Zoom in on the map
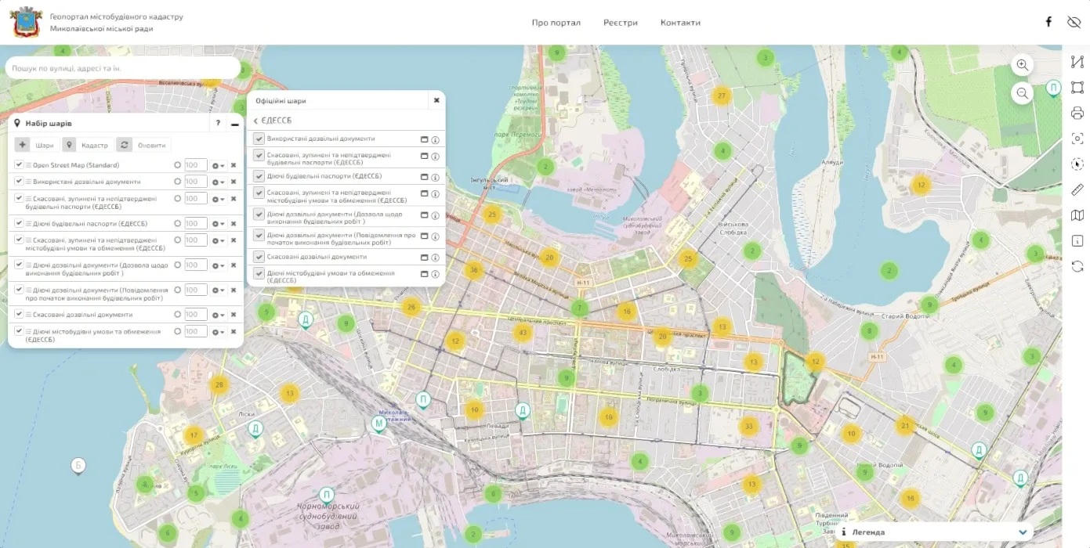This screenshot has height=548, width=1090. coord(1022,64)
